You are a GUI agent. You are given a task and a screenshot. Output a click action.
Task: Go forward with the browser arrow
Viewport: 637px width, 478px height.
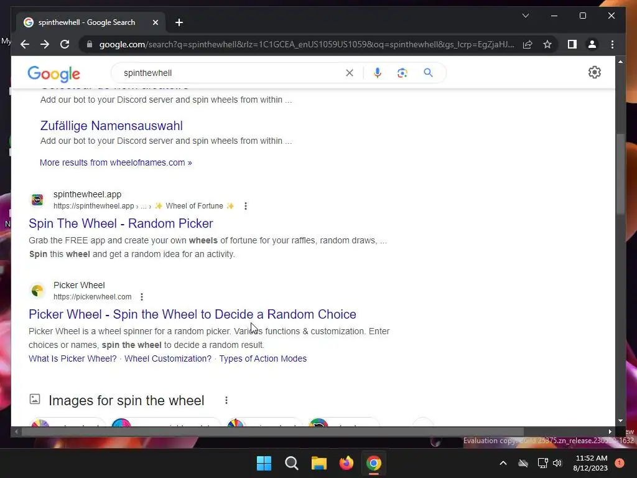(x=45, y=44)
